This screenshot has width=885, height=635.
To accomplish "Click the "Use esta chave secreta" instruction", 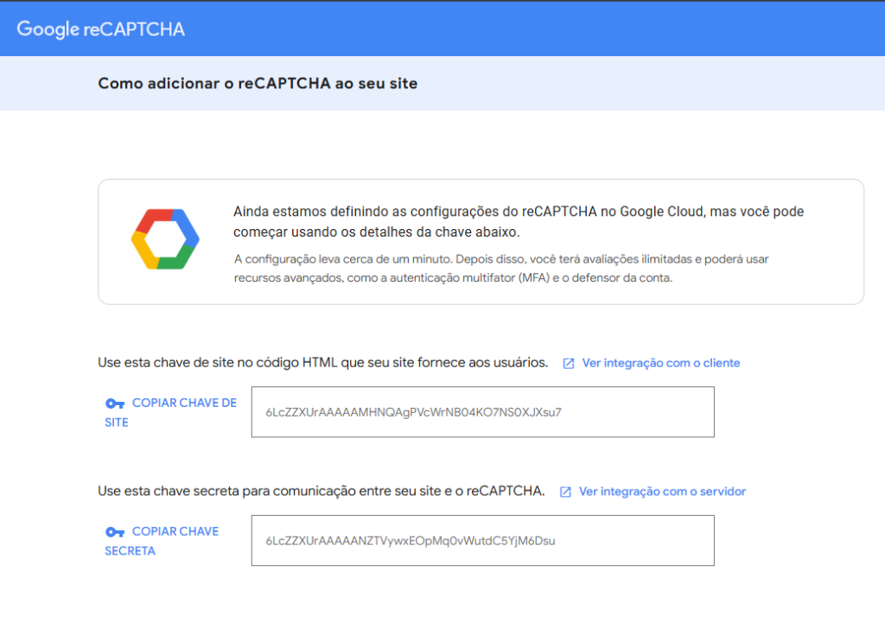I will pos(321,492).
